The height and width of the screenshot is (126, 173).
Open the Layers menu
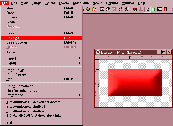(64, 3)
